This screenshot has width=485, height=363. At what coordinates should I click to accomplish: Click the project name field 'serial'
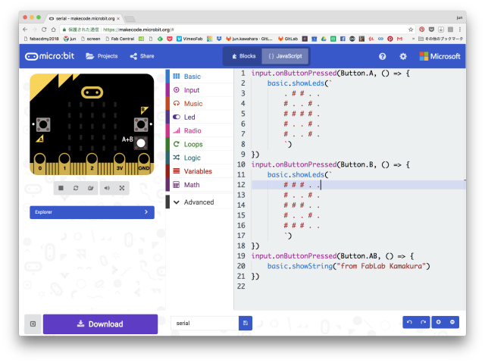[x=205, y=323]
